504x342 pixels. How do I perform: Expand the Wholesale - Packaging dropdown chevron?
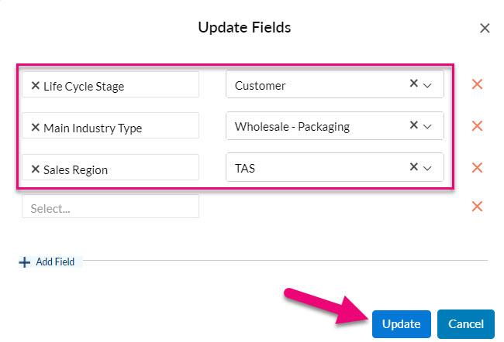point(427,127)
